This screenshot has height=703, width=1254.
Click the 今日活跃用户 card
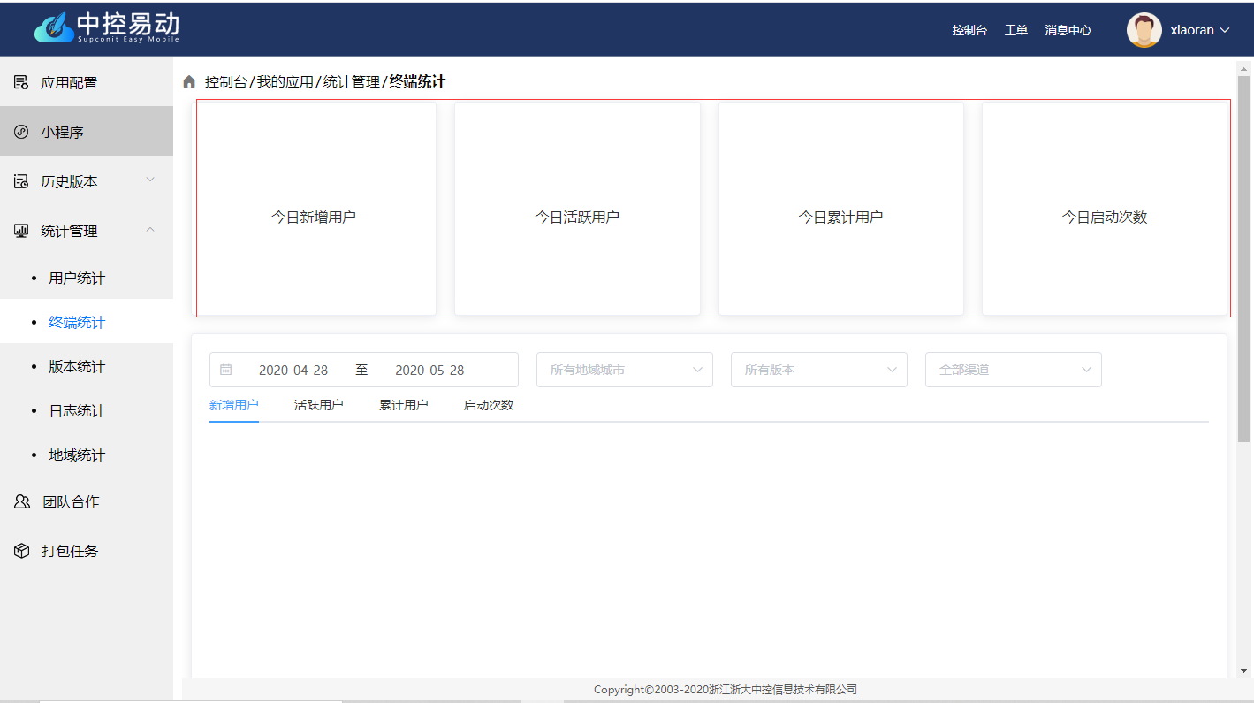pos(577,209)
